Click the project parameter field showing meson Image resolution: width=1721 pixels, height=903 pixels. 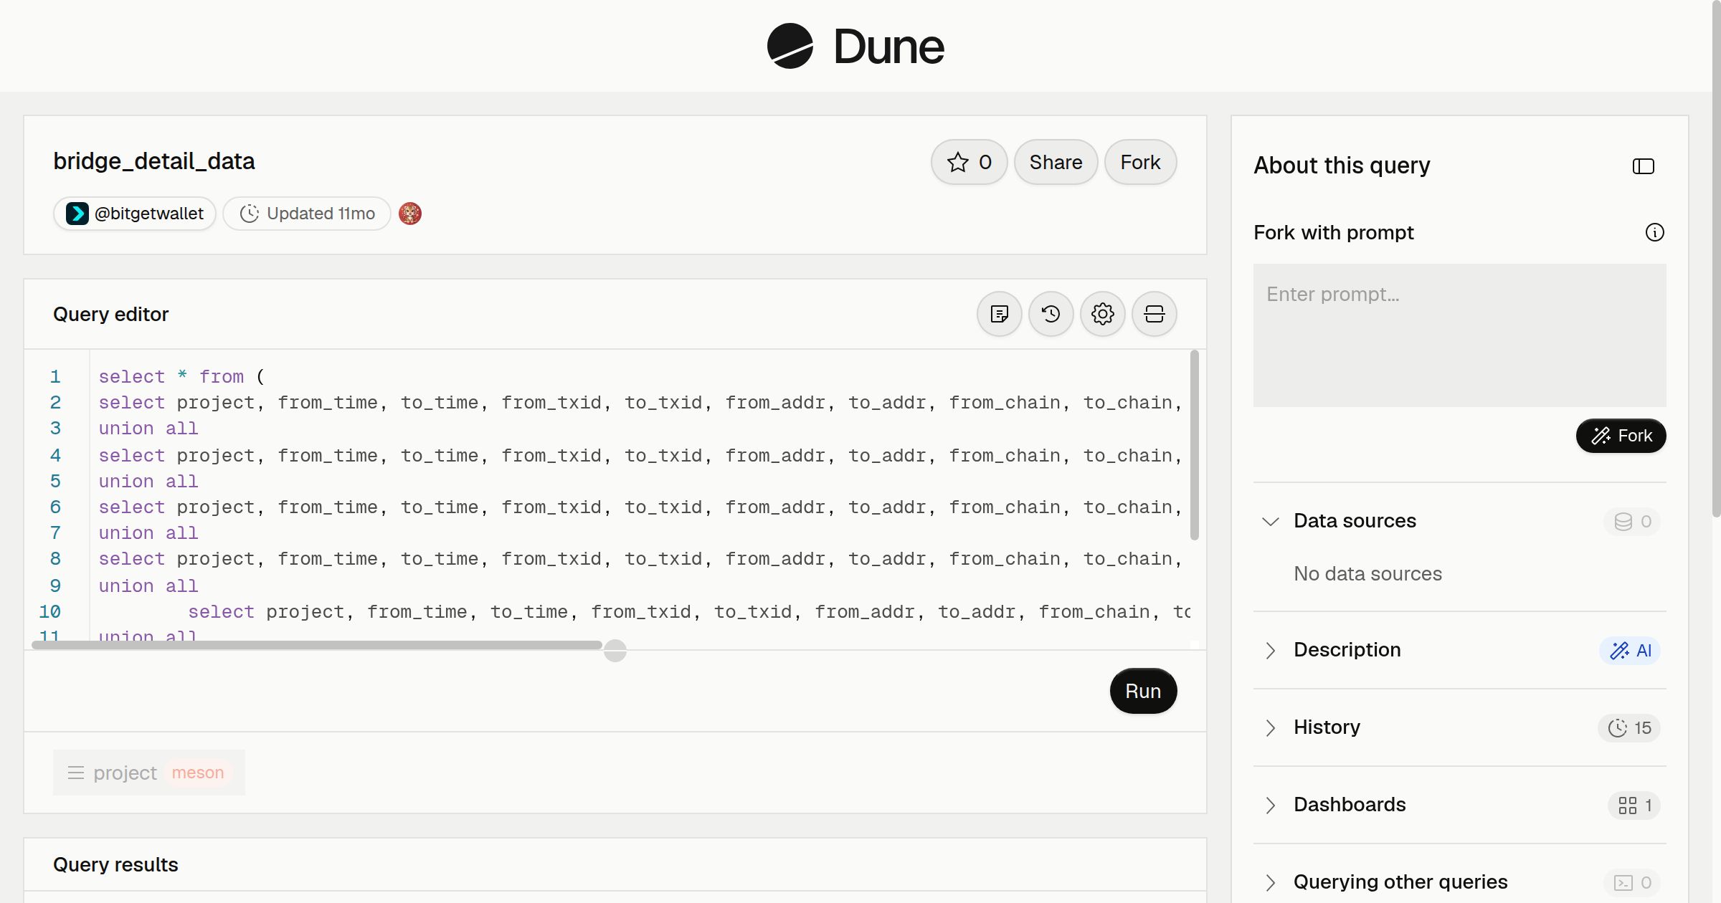point(149,773)
